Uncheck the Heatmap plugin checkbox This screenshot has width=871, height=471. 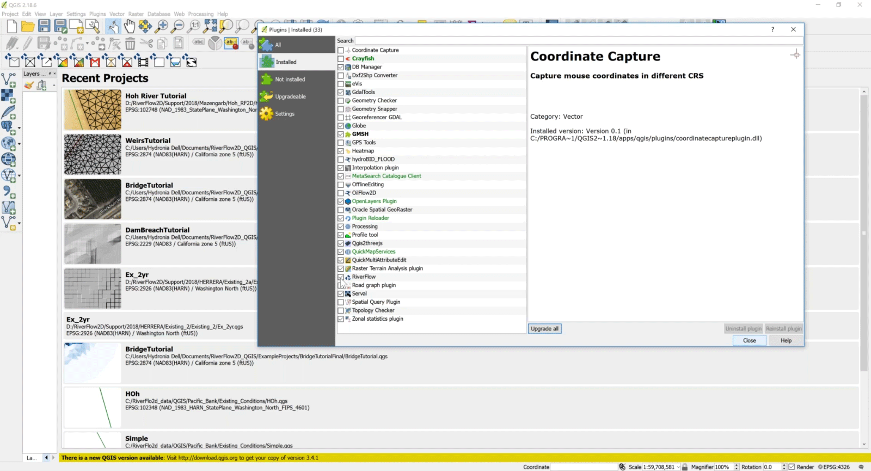coord(341,151)
